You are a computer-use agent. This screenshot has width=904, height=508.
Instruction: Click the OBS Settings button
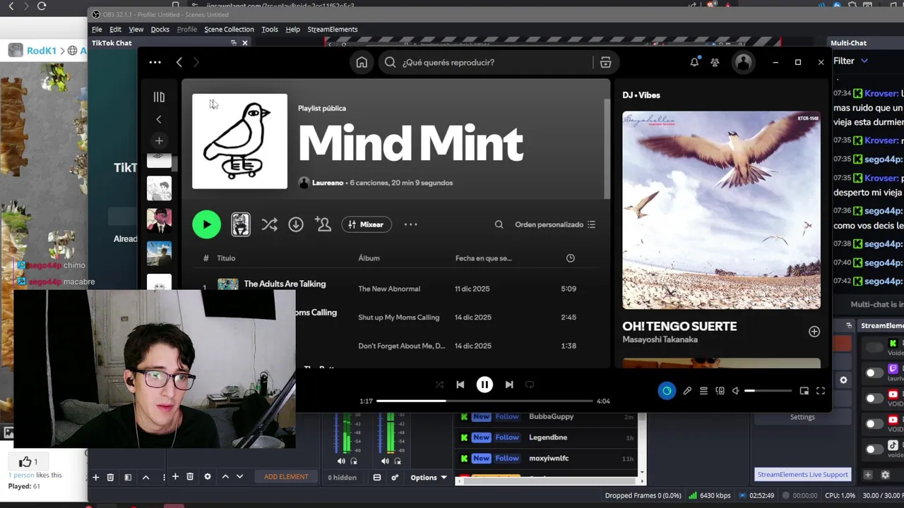pos(802,417)
